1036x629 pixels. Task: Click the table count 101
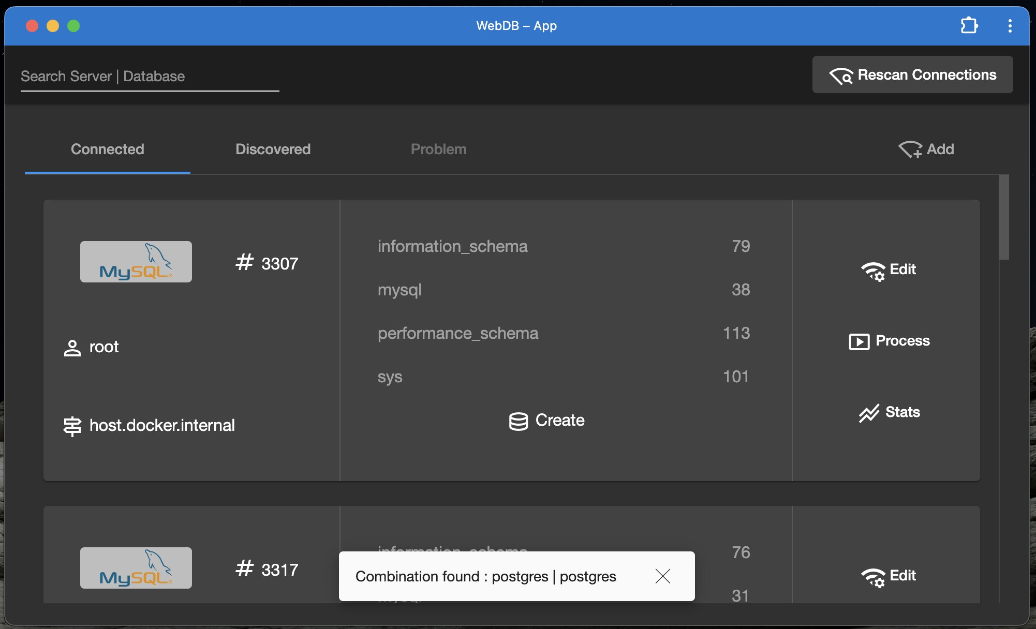click(736, 377)
